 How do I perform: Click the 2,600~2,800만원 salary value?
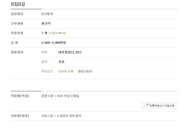pos(54,43)
